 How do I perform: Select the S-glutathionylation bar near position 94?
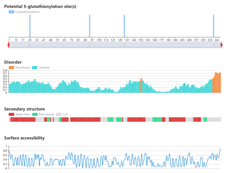[90, 26]
